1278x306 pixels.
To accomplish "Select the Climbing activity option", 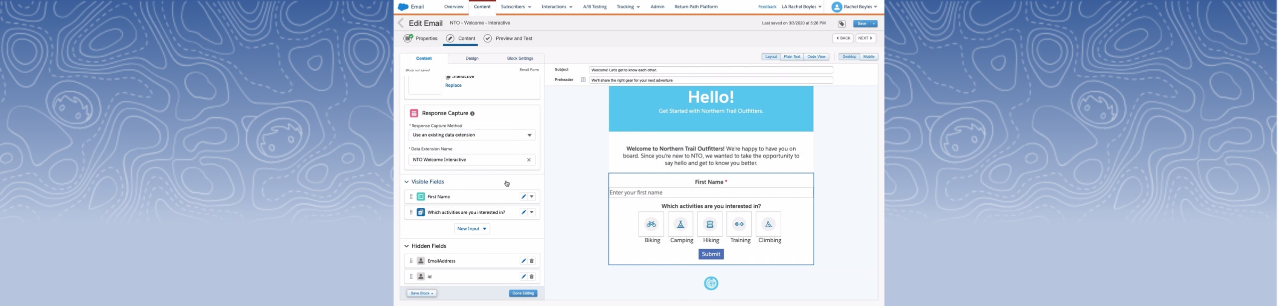I will [x=768, y=224].
